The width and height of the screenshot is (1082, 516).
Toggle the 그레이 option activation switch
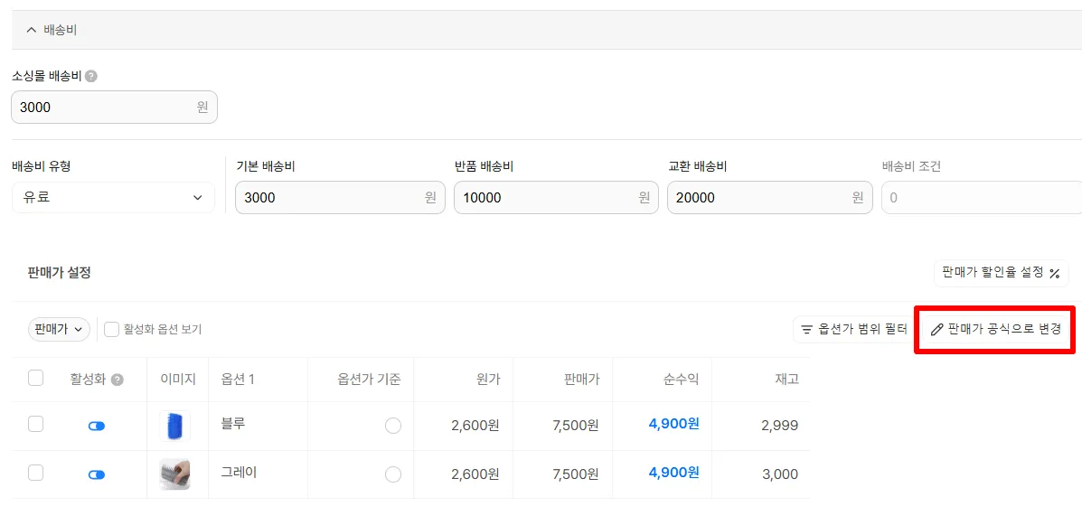[97, 474]
